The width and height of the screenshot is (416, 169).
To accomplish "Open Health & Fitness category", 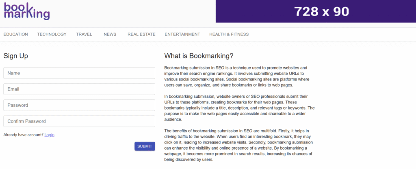I will point(229,34).
